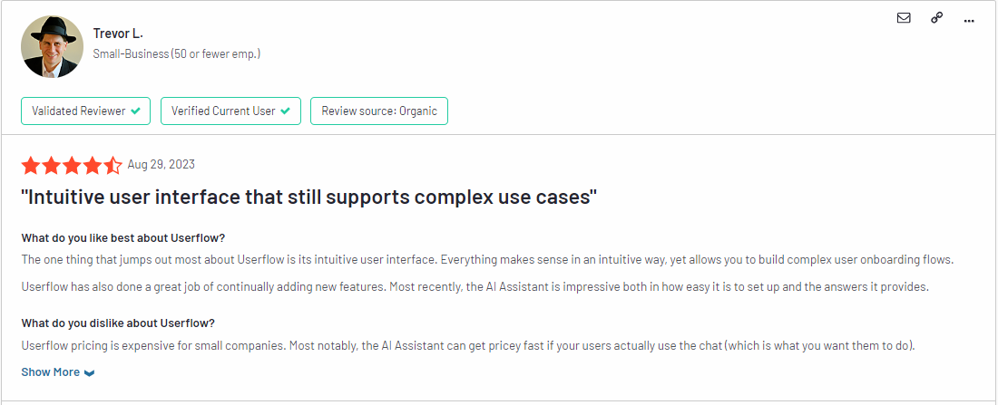Click the Verified Current User checkmark
Image resolution: width=998 pixels, height=405 pixels.
coord(285,111)
